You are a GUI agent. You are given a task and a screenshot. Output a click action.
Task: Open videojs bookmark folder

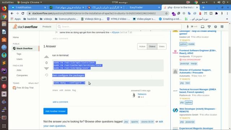pos(46,19)
